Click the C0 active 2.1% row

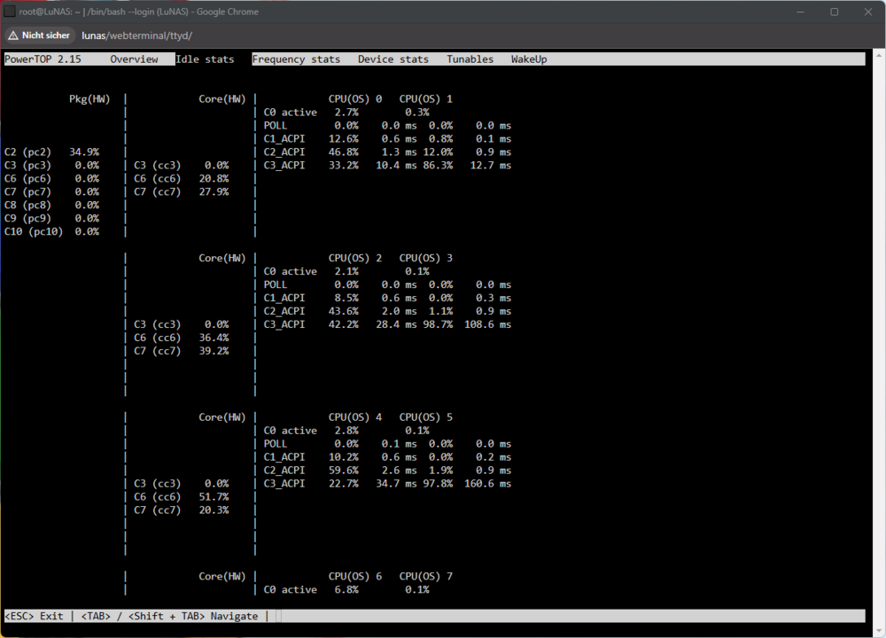pos(346,272)
